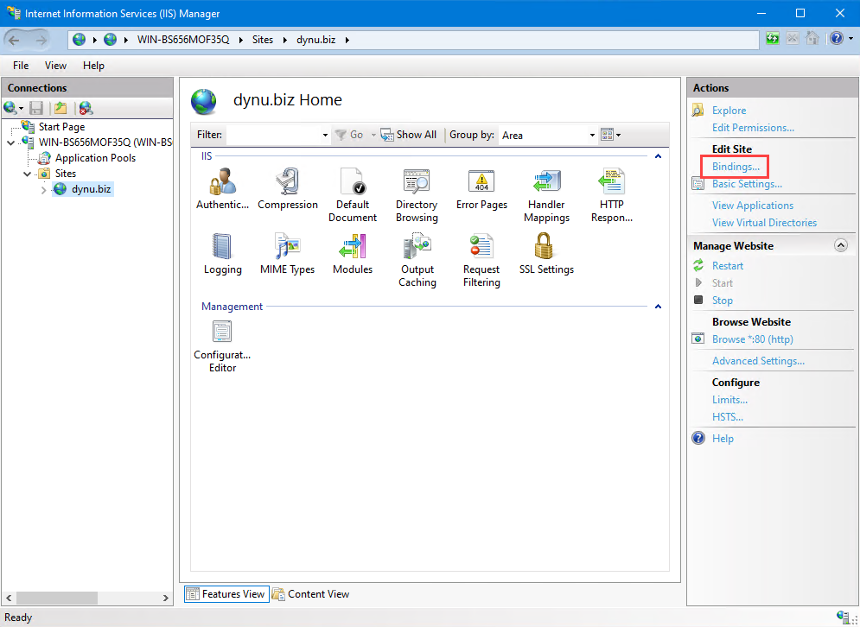Open Request Filtering feature
This screenshot has width=860, height=627.
(x=481, y=260)
